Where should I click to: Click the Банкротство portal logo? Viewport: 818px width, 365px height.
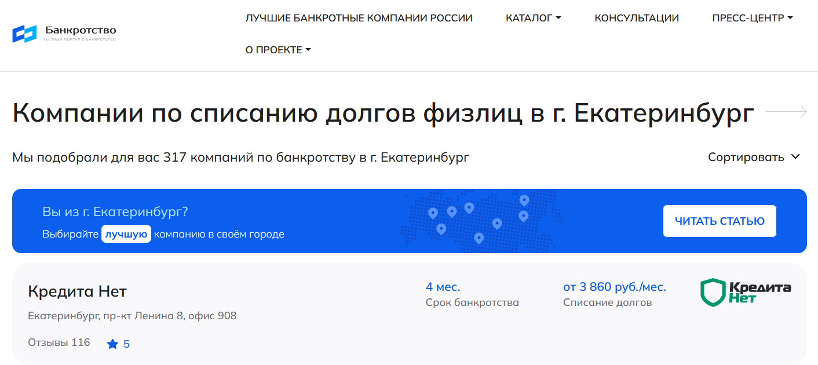tap(64, 34)
